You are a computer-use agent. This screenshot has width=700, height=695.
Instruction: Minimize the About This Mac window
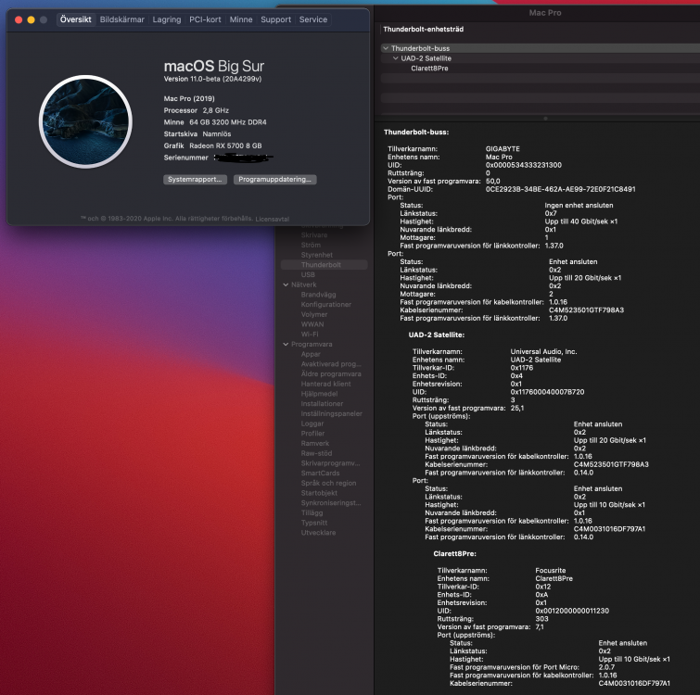tap(31, 19)
